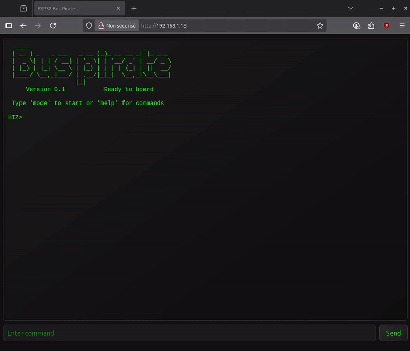410x351 pixels.
Task: Click the 'Non sécurisé' connection indicator
Action: tap(117, 26)
